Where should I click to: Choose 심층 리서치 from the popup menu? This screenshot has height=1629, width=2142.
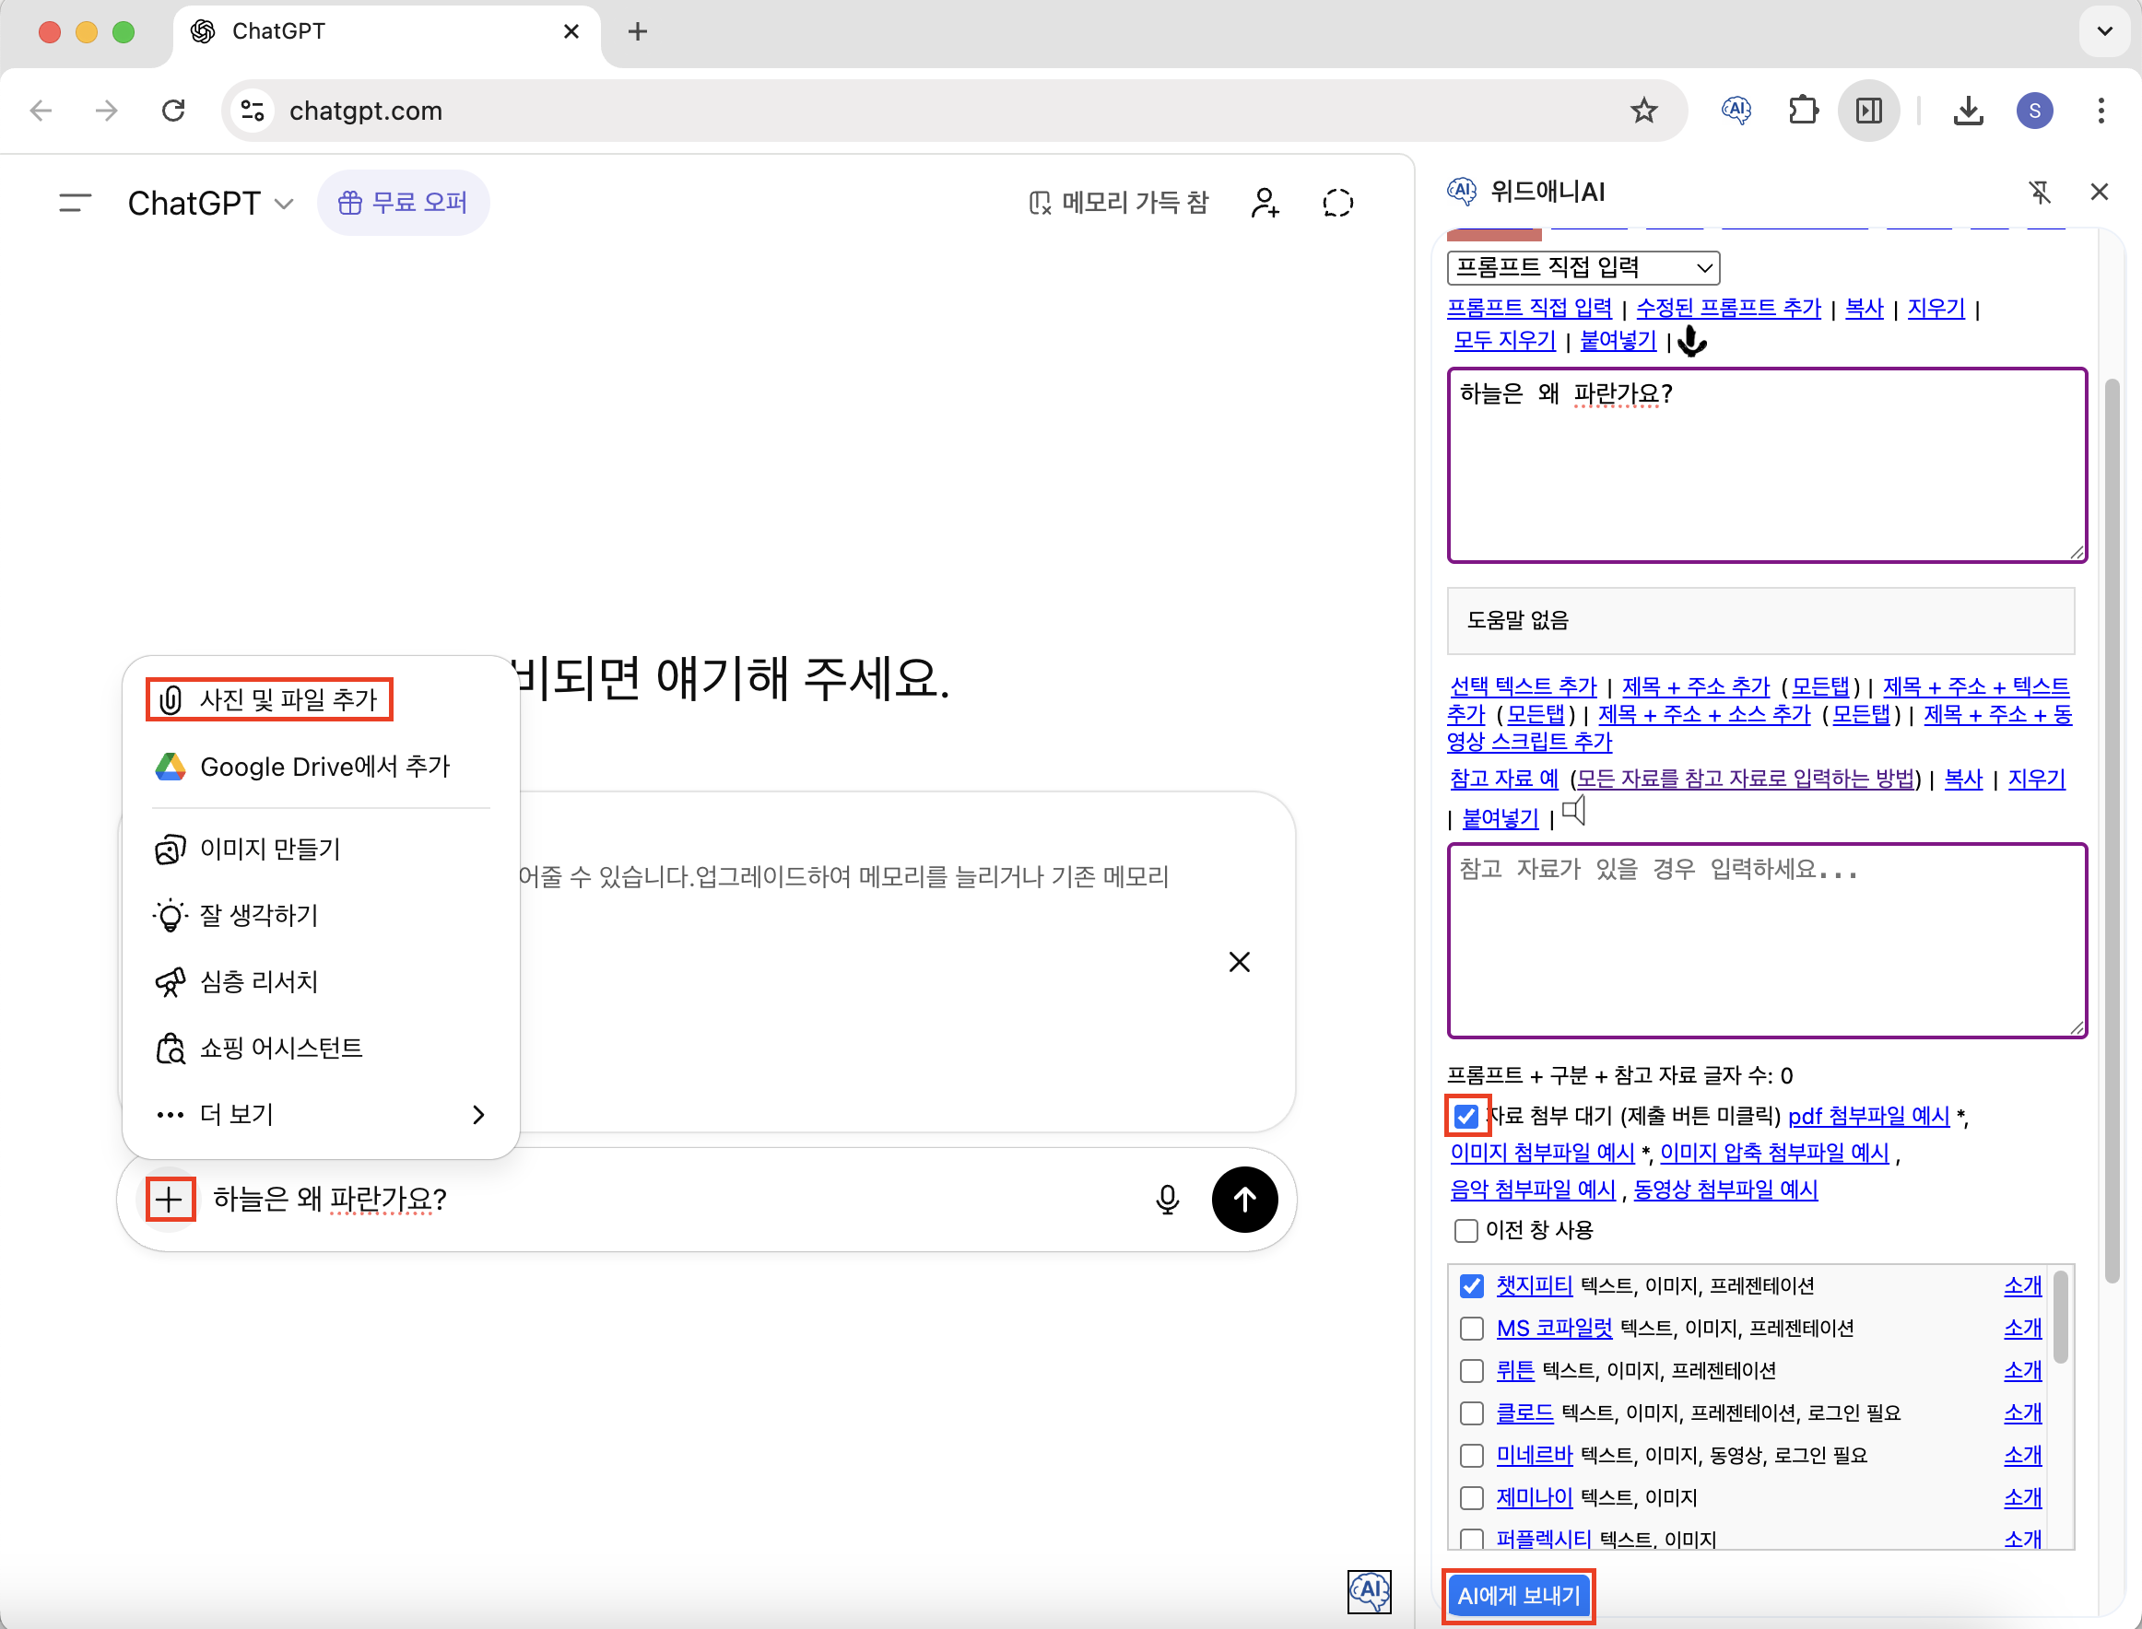pos(258,982)
